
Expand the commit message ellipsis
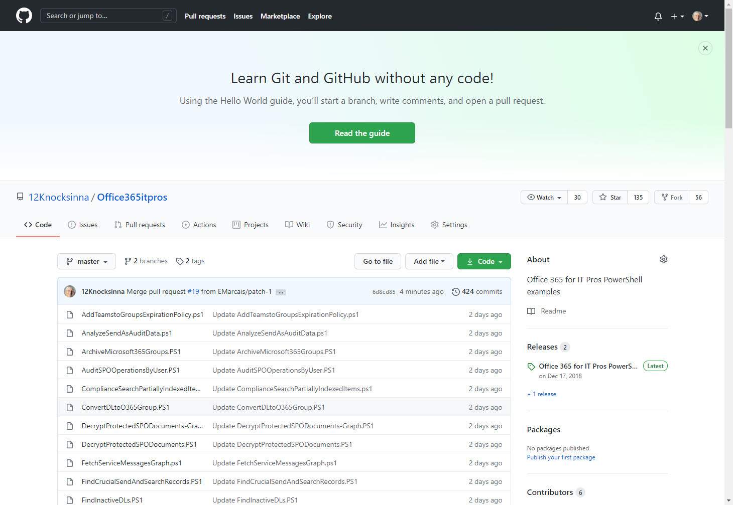coord(281,292)
